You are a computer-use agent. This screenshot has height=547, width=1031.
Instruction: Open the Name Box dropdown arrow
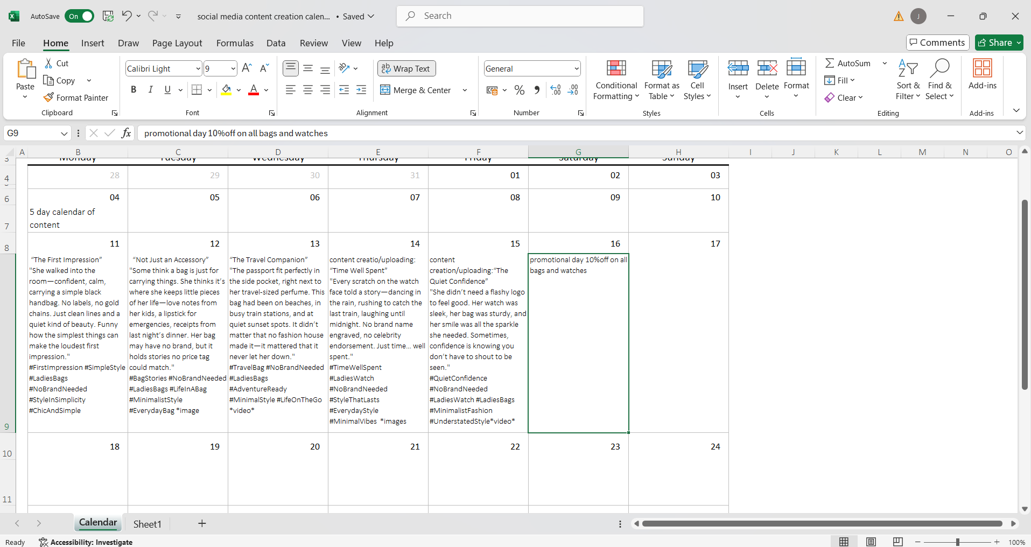tap(64, 133)
